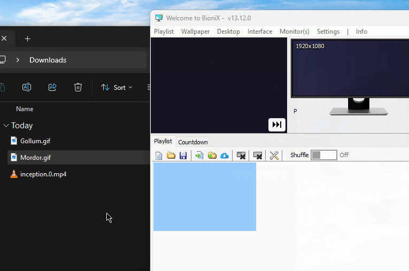Open the Playlist menu in BioniX
The height and width of the screenshot is (271, 409).
(x=164, y=32)
